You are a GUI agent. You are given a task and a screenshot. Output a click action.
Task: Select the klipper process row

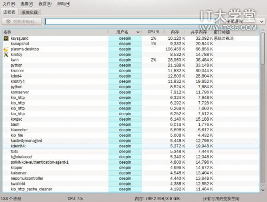[131, 168]
